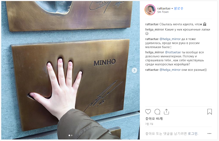Viewport: 219px width, 141px height.
Task: Select second carousel dot indicator
Action: click(72, 136)
